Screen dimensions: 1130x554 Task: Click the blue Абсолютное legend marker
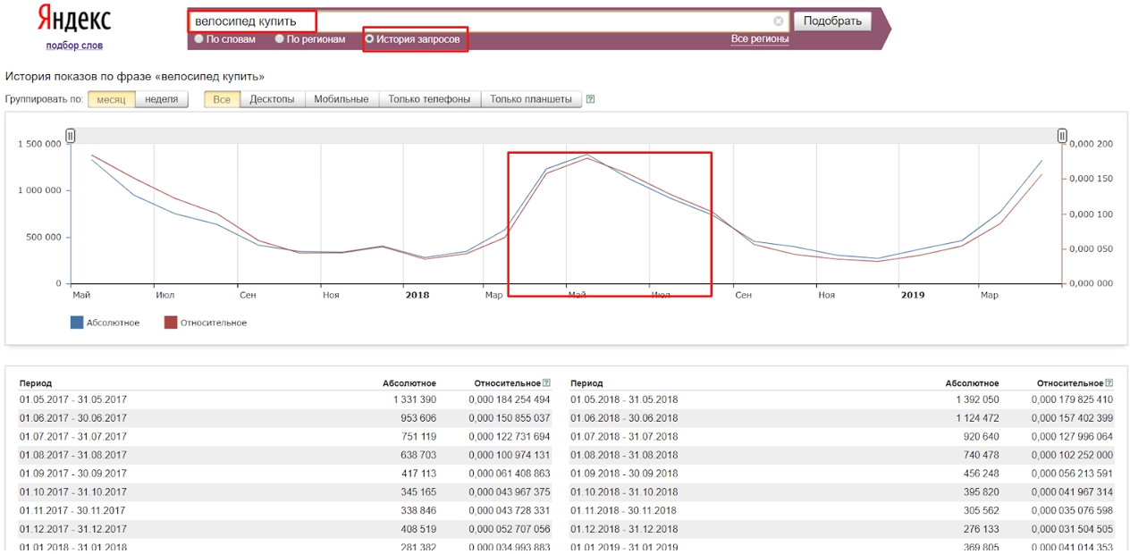77,323
